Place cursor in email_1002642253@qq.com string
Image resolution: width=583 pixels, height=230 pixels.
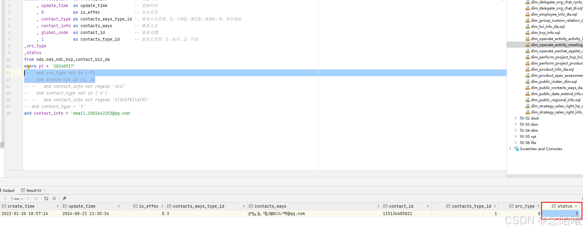pyautogui.click(x=101, y=113)
